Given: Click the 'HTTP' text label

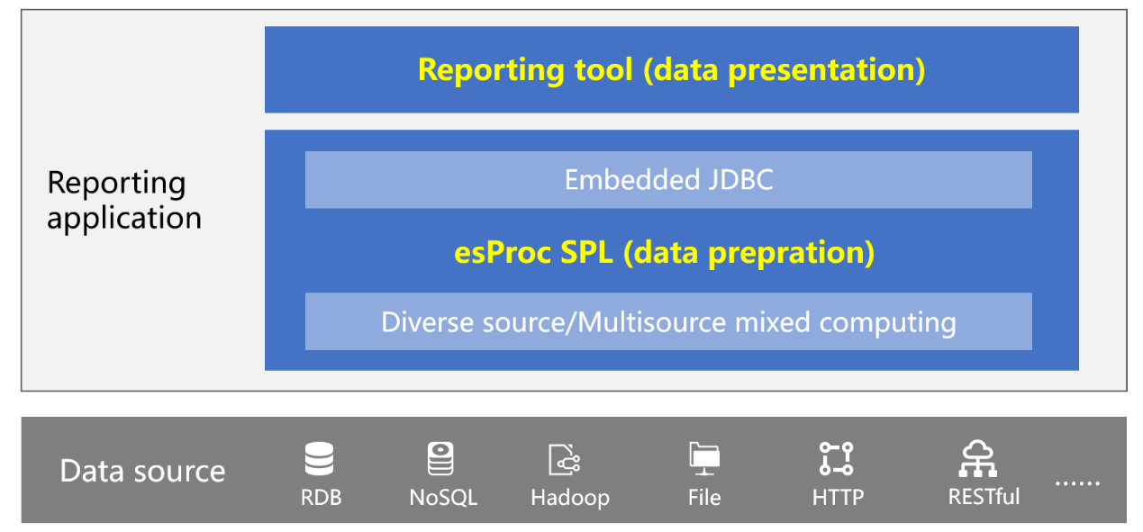Looking at the screenshot, I should pyautogui.click(x=838, y=497).
